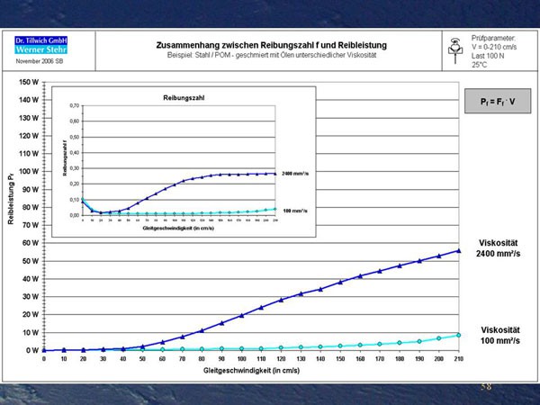Click the 'Prüfparameter:' label
The height and width of the screenshot is (405, 540).
[493, 38]
